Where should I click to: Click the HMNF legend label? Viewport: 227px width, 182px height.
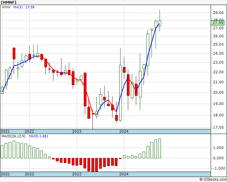(x=6, y=7)
